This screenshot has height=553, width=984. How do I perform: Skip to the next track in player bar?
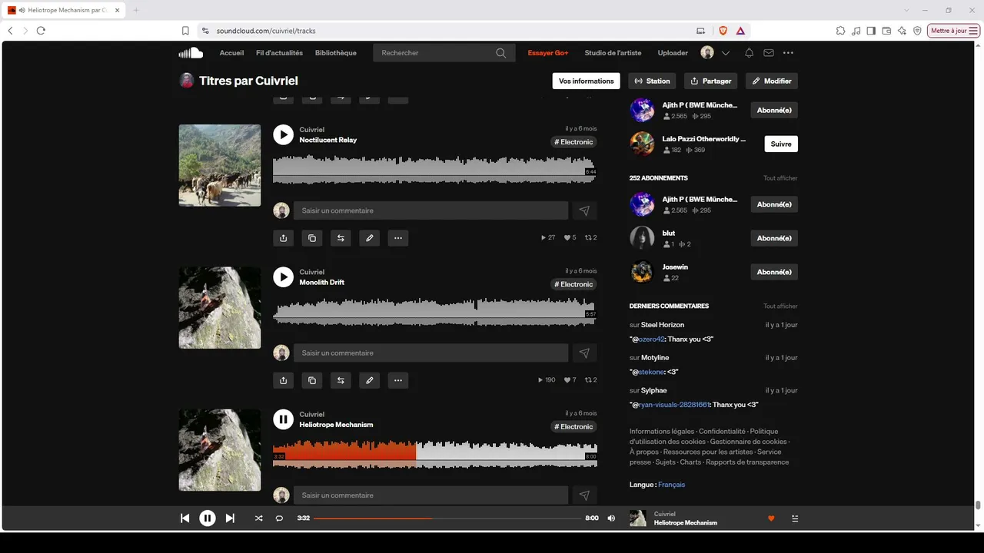coord(230,518)
